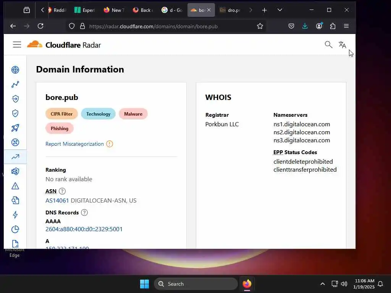
Task: Open the report document sidebar icon
Action: [x=15, y=244]
